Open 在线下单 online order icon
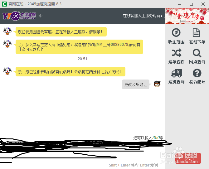Viewport: 209px width, 169px height. (197, 32)
